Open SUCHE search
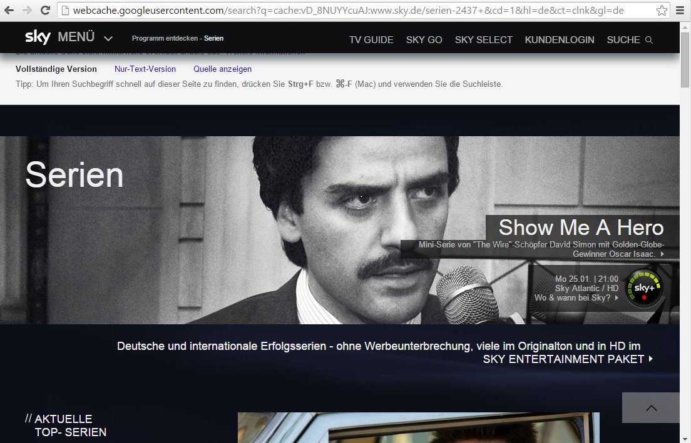The width and height of the screenshot is (691, 443). 623,40
